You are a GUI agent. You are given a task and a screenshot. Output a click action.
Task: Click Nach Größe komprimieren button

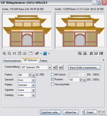click(x=84, y=68)
